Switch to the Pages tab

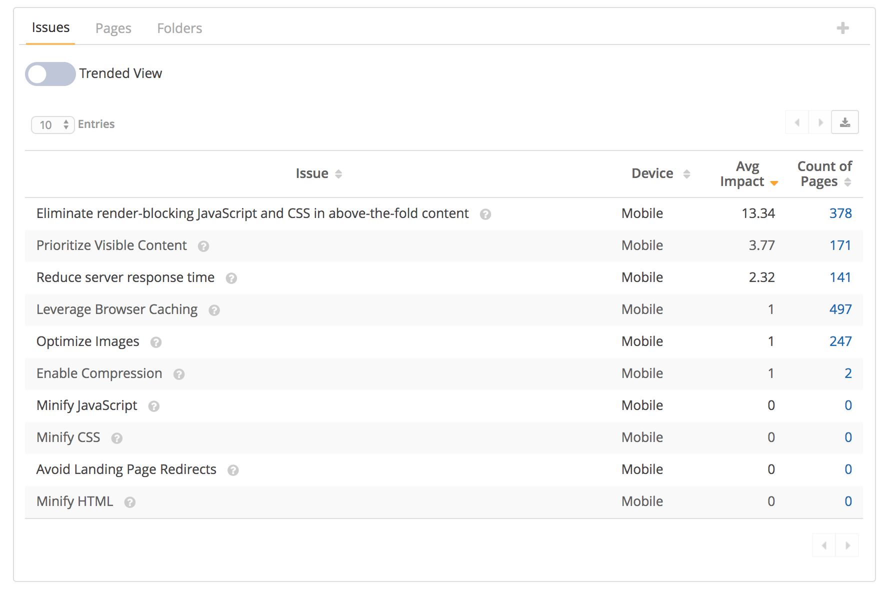coord(113,28)
